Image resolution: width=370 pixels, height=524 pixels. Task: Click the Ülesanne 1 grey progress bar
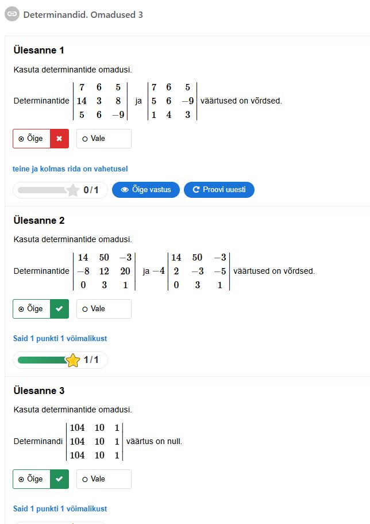[x=41, y=190]
